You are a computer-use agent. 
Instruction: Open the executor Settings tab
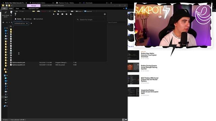pyautogui.click(x=28, y=19)
